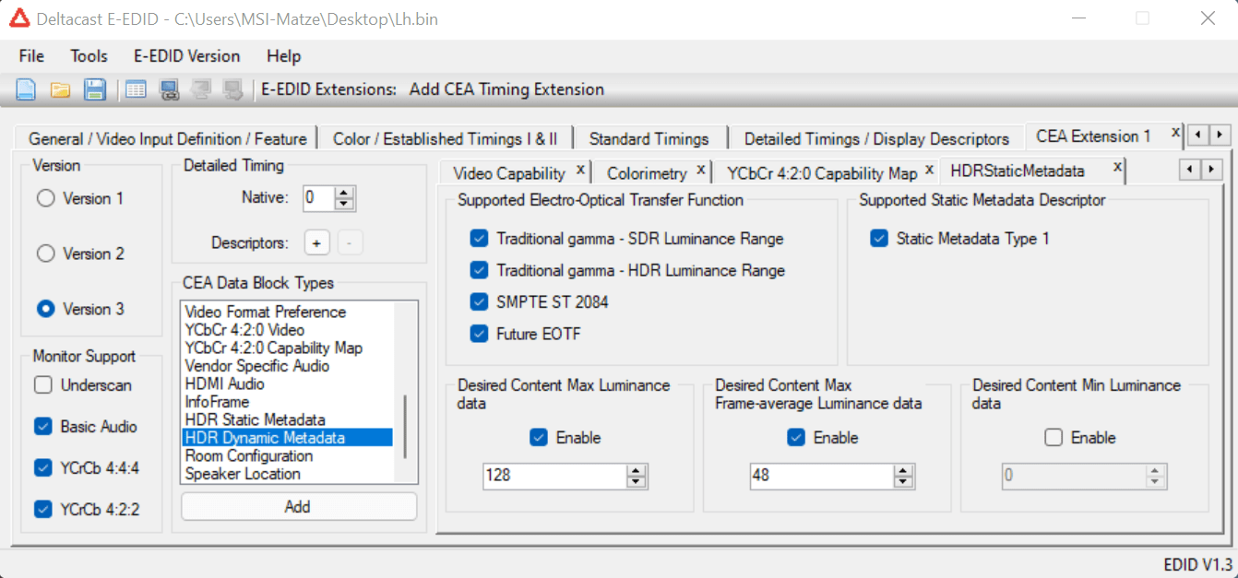Increase the Frame-average Luminance value 48

click(902, 471)
